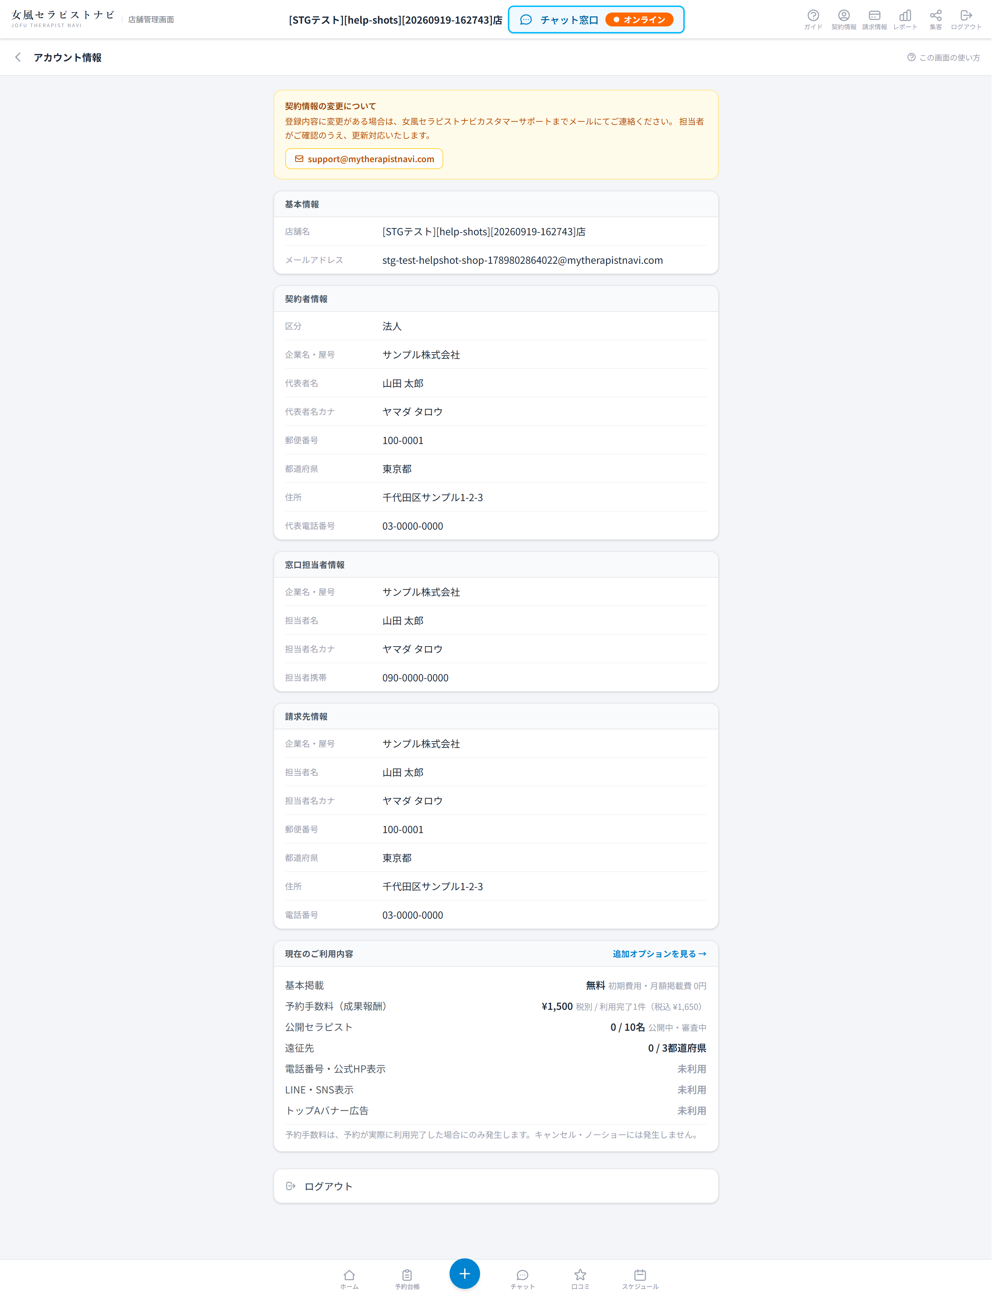Image resolution: width=1002 pixels, height=1298 pixels.
Task: Go to ホーム in bottom navigation
Action: [349, 1279]
